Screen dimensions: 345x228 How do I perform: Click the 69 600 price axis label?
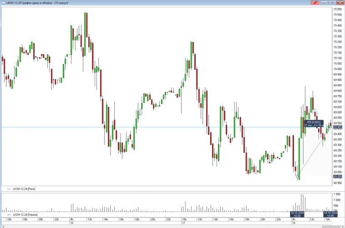338,112
